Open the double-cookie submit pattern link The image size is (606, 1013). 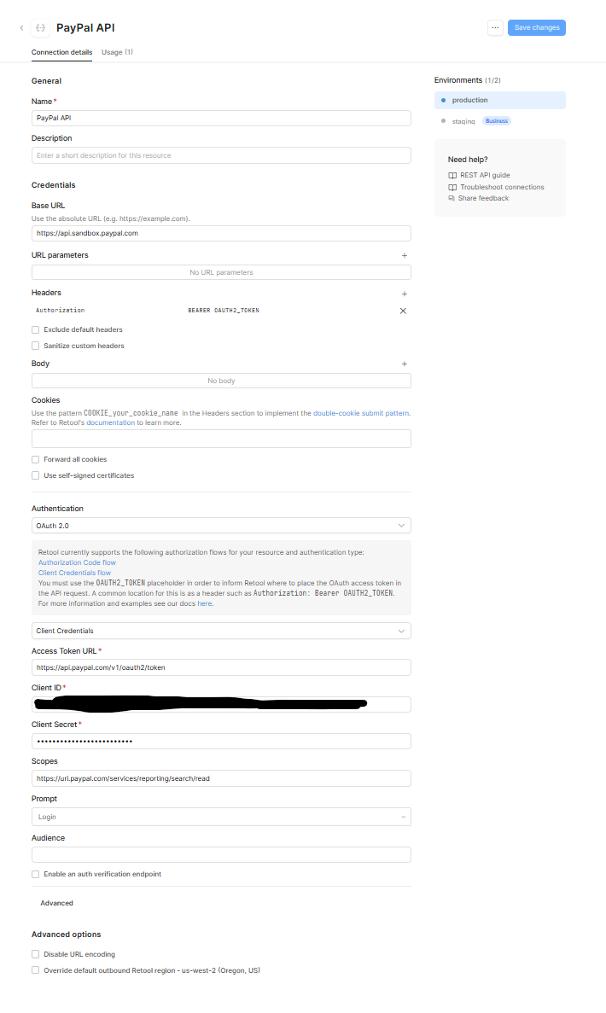(x=361, y=413)
